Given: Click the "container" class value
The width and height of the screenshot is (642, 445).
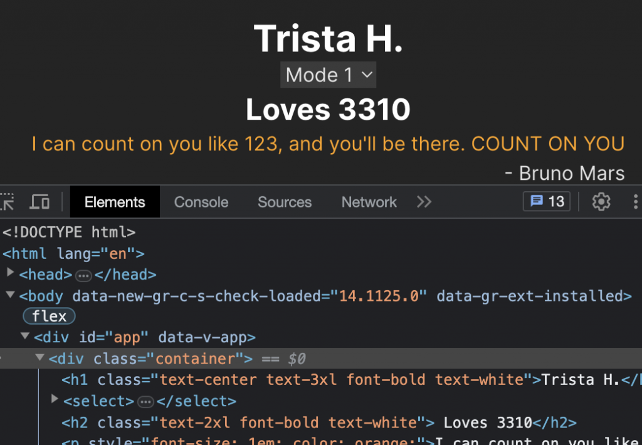Looking at the screenshot, I should click(x=195, y=359).
